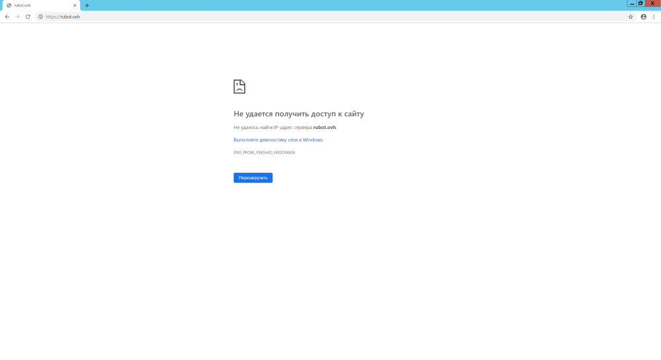Click the DNS_PROBE_FINISHED_NXDOMAIN error code

tap(264, 152)
